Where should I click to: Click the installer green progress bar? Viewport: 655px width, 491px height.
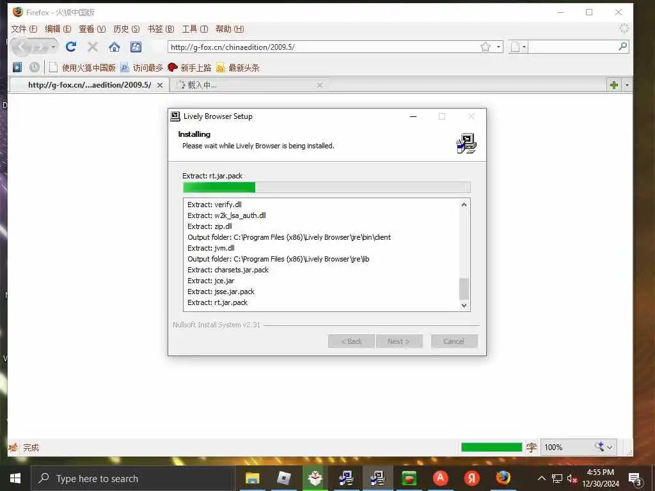click(x=326, y=187)
